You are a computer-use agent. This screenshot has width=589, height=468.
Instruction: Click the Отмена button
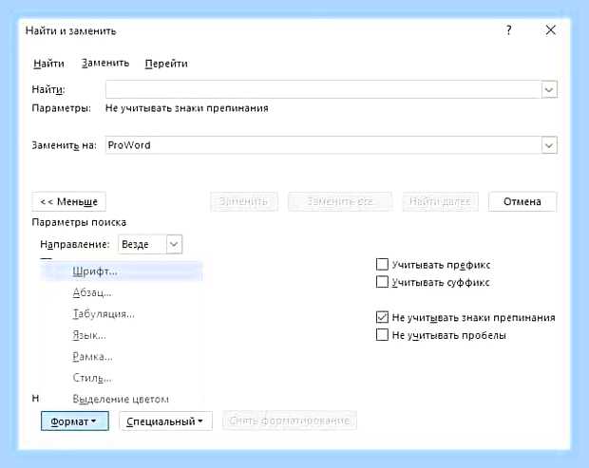(522, 201)
